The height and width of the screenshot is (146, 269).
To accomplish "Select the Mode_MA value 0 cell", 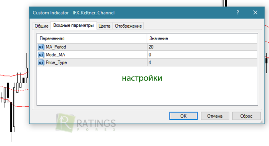I will (202, 55).
